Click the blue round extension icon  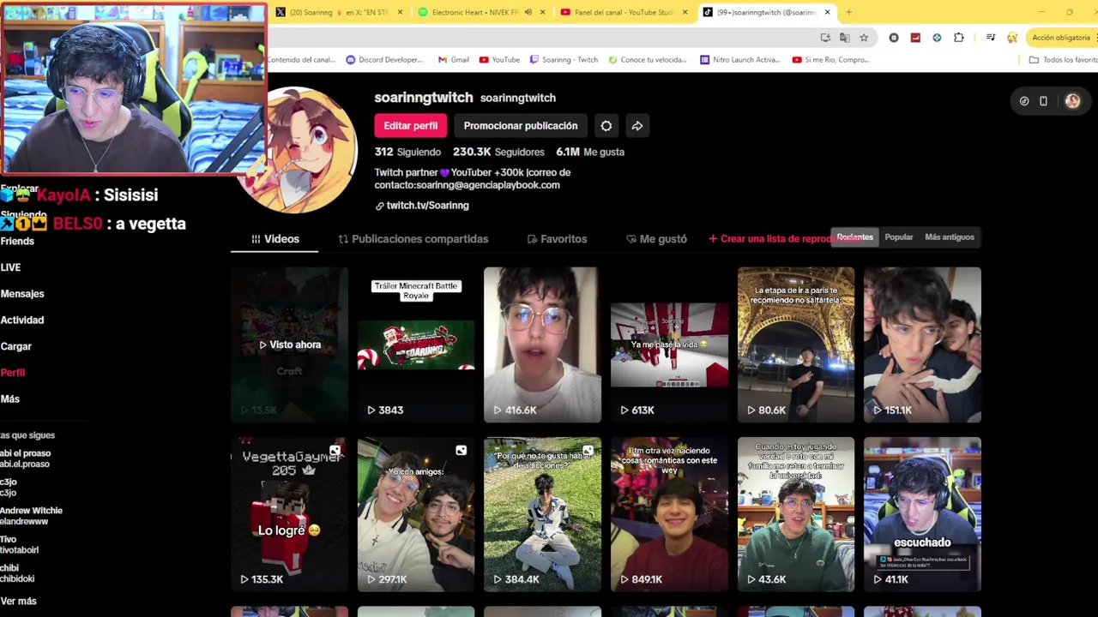pyautogui.click(x=937, y=38)
